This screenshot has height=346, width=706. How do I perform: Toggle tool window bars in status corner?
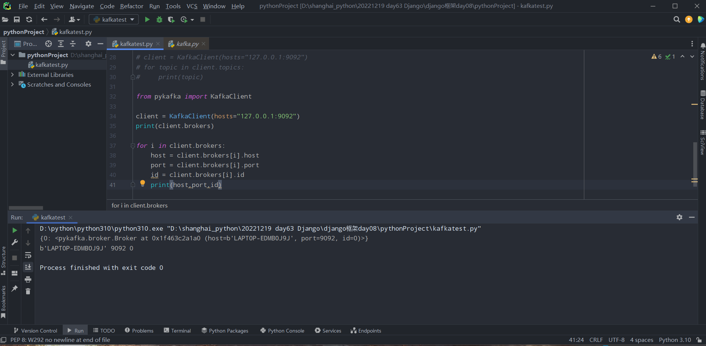point(3,340)
